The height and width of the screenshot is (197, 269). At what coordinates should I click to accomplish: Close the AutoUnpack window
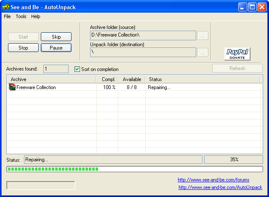coord(262,7)
